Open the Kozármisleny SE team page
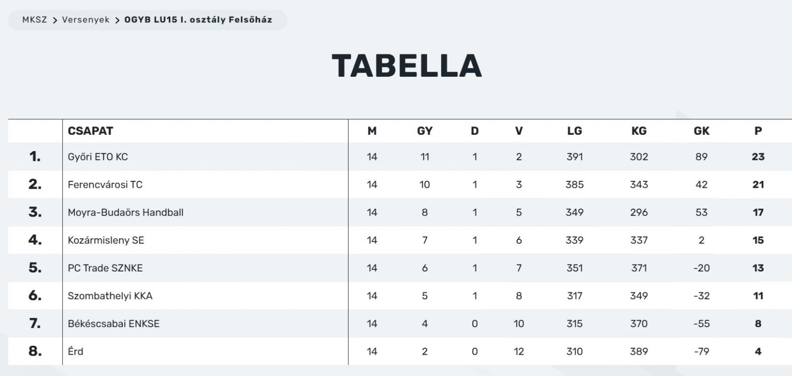The width and height of the screenshot is (792, 376). pos(106,240)
